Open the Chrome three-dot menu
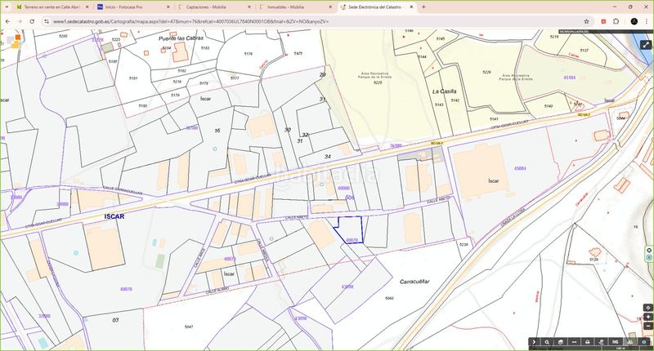This screenshot has width=654, height=351. tap(647, 21)
